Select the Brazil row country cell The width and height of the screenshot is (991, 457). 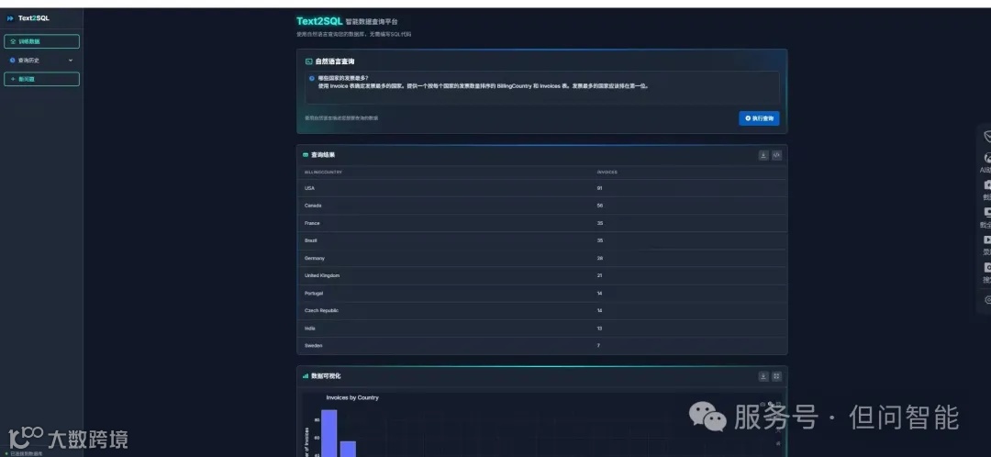[x=311, y=240]
